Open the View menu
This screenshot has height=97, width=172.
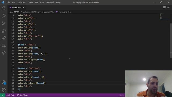coord(31,2)
